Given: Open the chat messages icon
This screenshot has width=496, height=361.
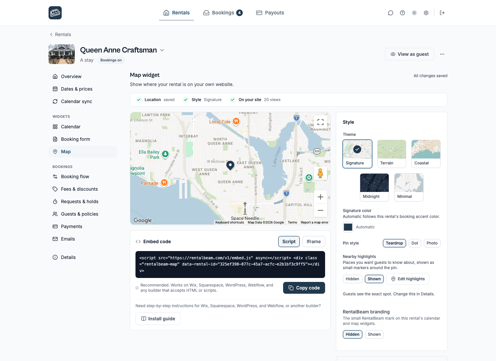Looking at the screenshot, I should click(390, 13).
